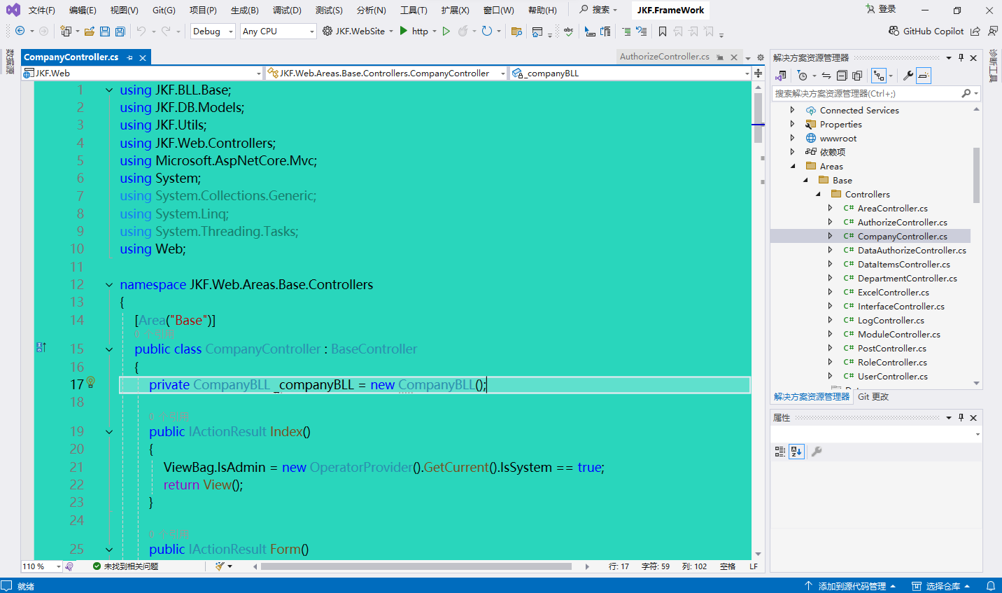Switch to the Git 更改 tab
The width and height of the screenshot is (1002, 593).
(x=873, y=396)
